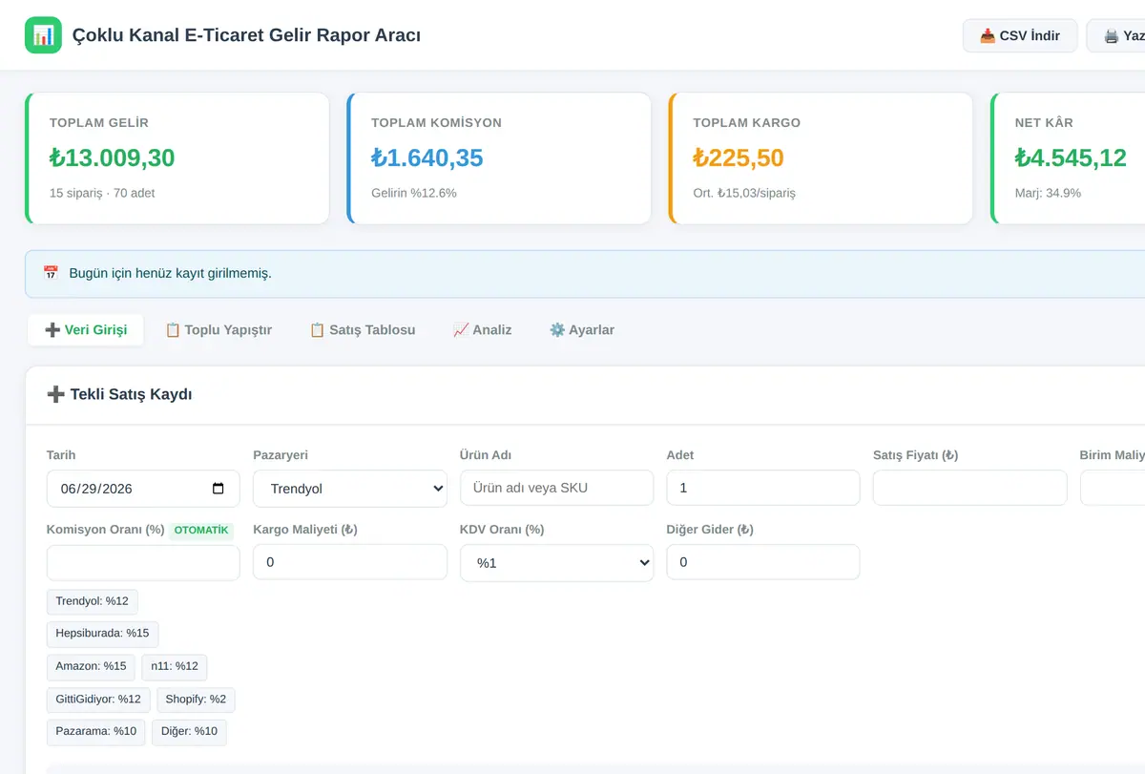Pick the Amazon %15 commission chip
Image resolution: width=1145 pixels, height=774 pixels.
pos(91,666)
